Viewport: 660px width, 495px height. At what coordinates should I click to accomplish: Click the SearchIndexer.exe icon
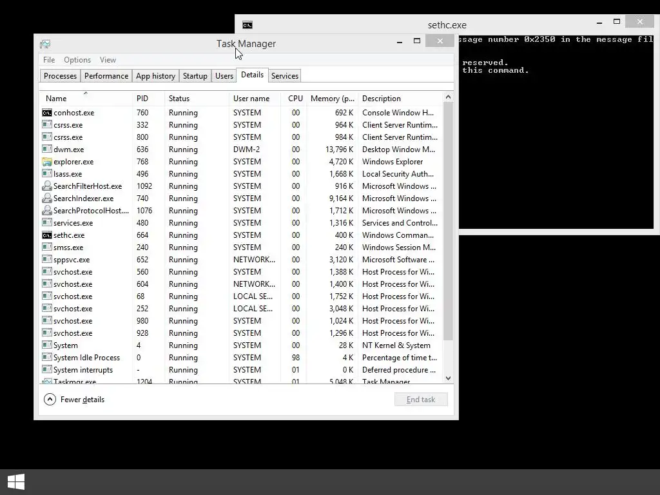(46, 199)
